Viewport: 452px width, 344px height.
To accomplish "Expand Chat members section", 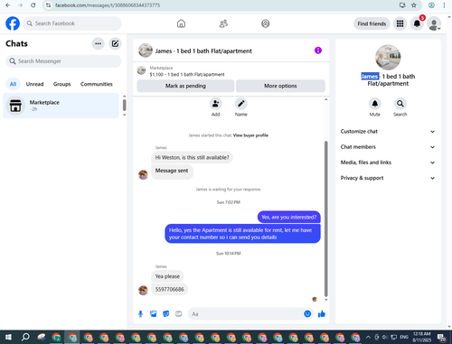I will [x=388, y=147].
